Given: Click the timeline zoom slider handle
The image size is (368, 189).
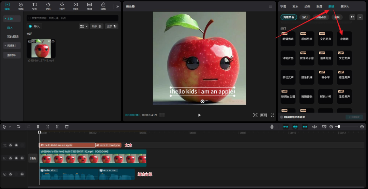Looking at the screenshot, I should point(338,127).
